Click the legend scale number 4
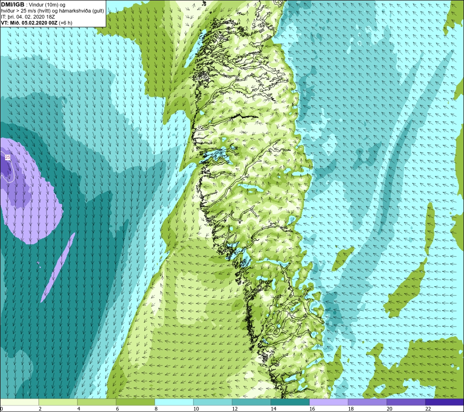 (x=79, y=409)
